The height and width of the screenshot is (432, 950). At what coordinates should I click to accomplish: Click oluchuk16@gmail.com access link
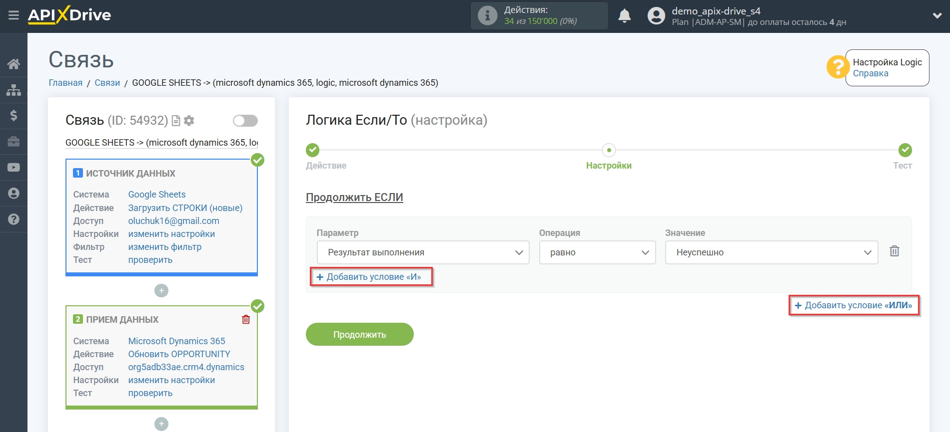pos(174,221)
